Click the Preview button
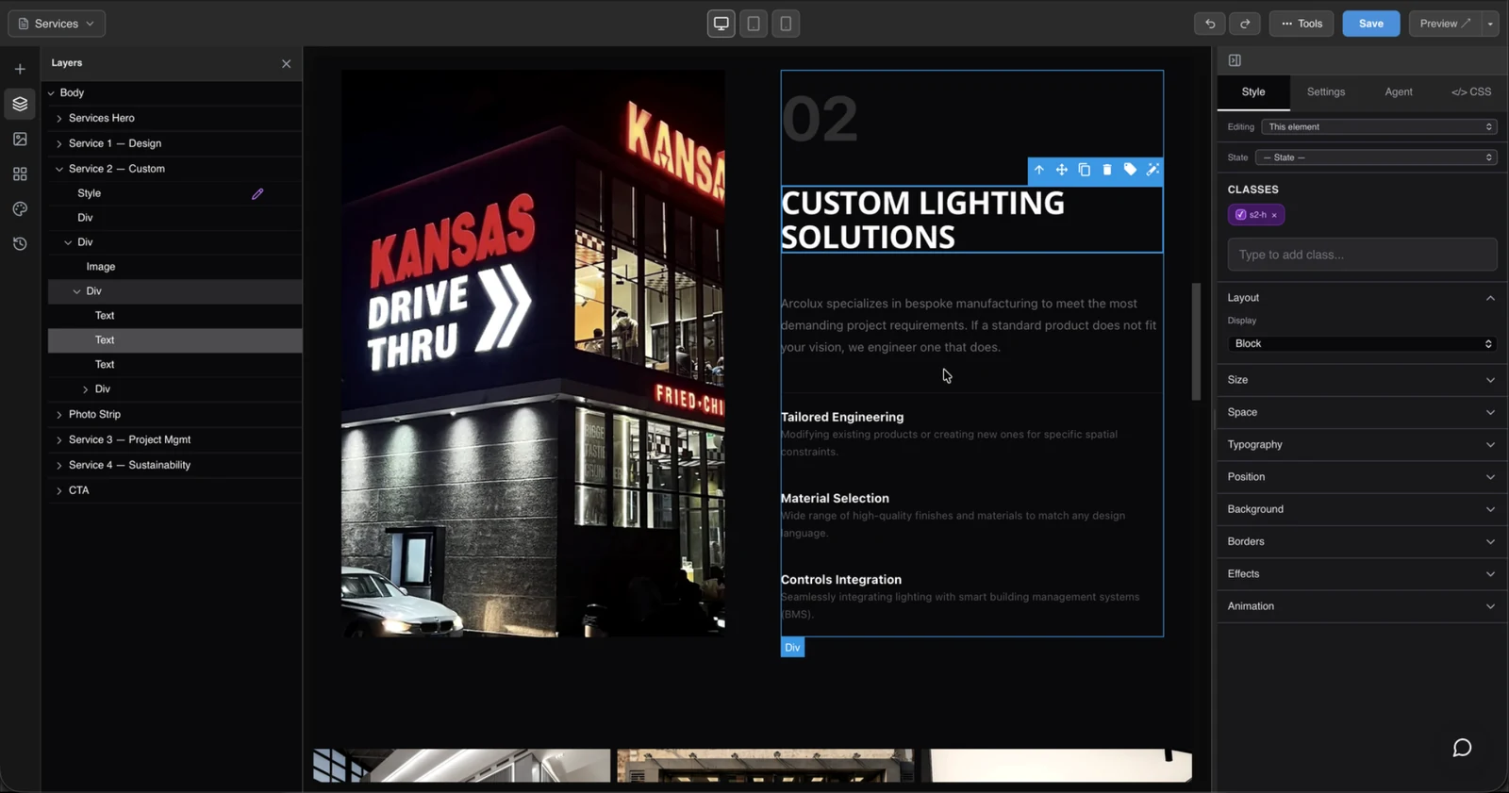 (x=1446, y=24)
